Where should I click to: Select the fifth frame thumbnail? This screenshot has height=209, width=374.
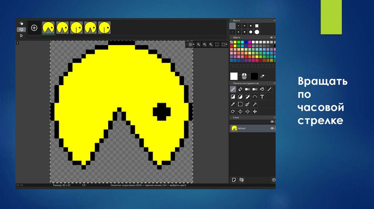point(104,28)
